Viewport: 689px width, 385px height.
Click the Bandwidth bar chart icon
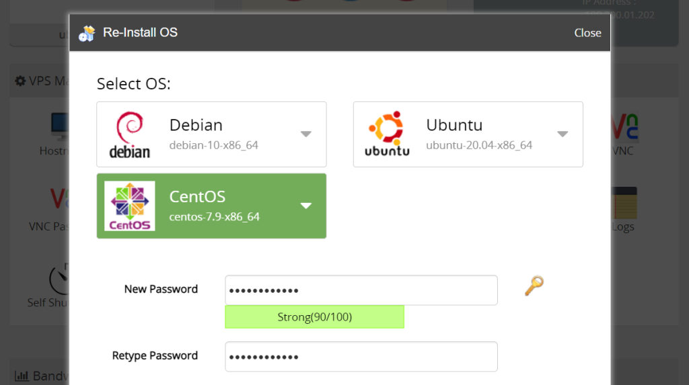[22, 376]
